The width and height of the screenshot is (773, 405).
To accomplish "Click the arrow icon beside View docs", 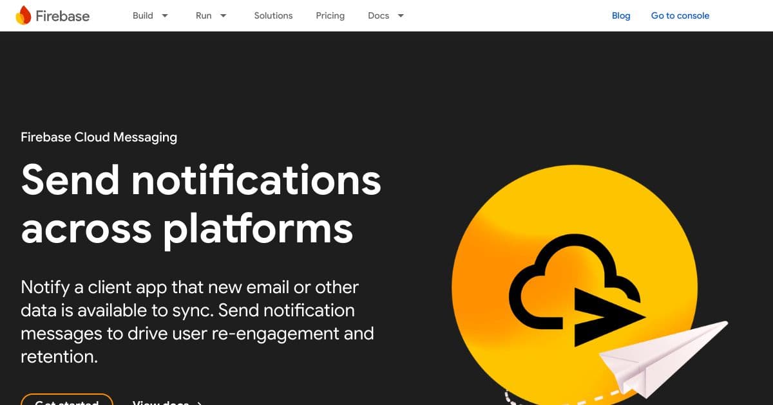I will pos(199,402).
